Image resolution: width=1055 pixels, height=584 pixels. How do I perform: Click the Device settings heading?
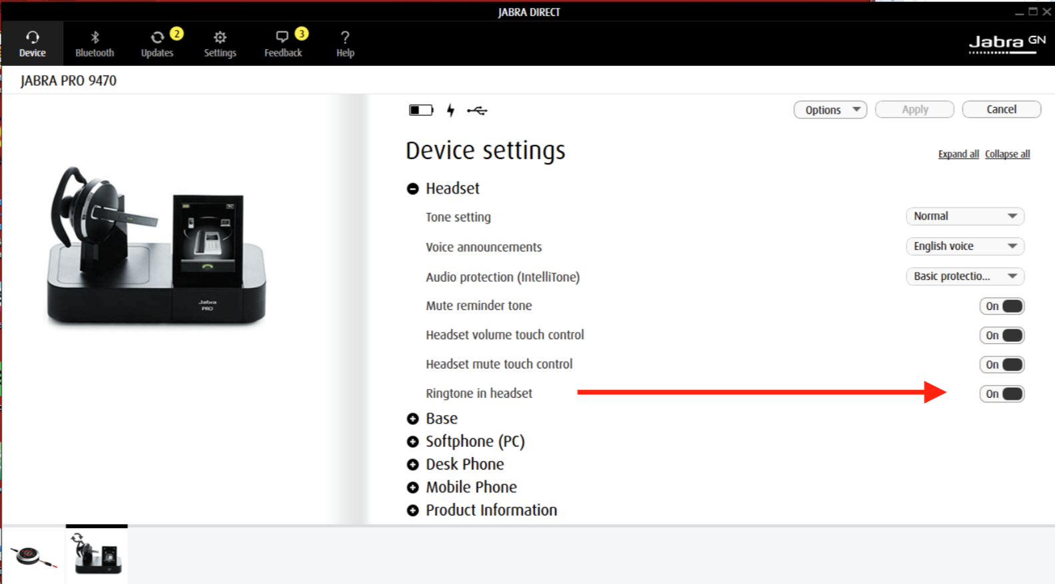click(x=486, y=151)
